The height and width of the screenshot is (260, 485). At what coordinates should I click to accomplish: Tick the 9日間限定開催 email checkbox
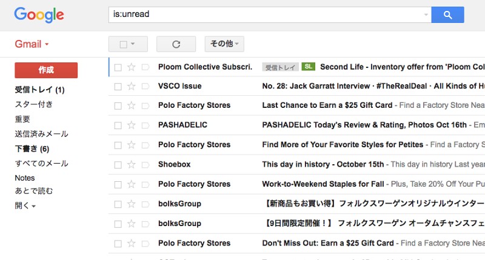coord(118,224)
